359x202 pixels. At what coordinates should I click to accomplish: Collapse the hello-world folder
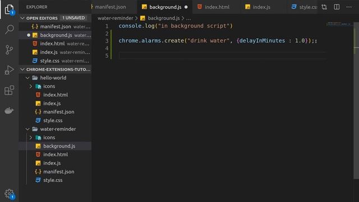click(x=27, y=78)
